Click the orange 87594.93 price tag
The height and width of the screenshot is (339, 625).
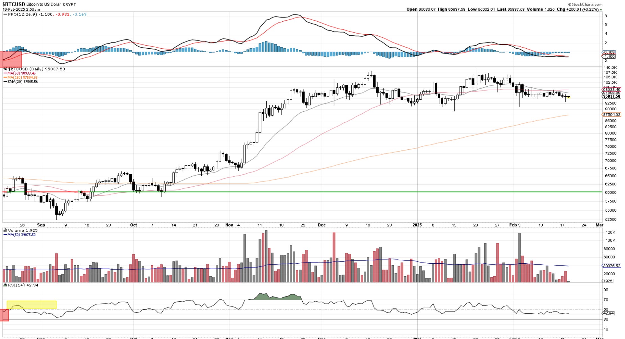[x=611, y=115]
